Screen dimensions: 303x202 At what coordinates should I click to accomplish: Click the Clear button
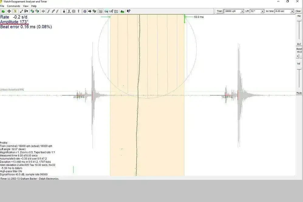pyautogui.click(x=298, y=11)
